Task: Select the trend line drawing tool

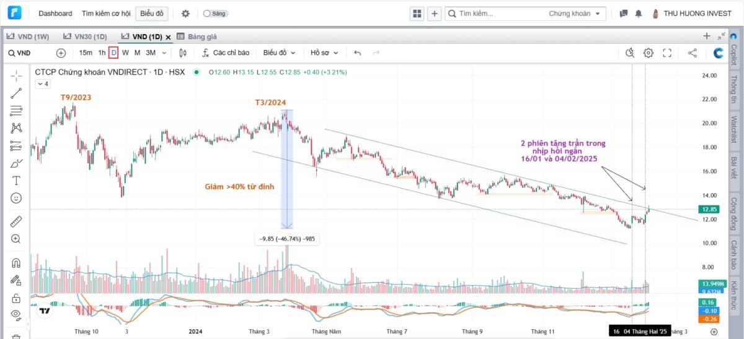Action: 16,93
